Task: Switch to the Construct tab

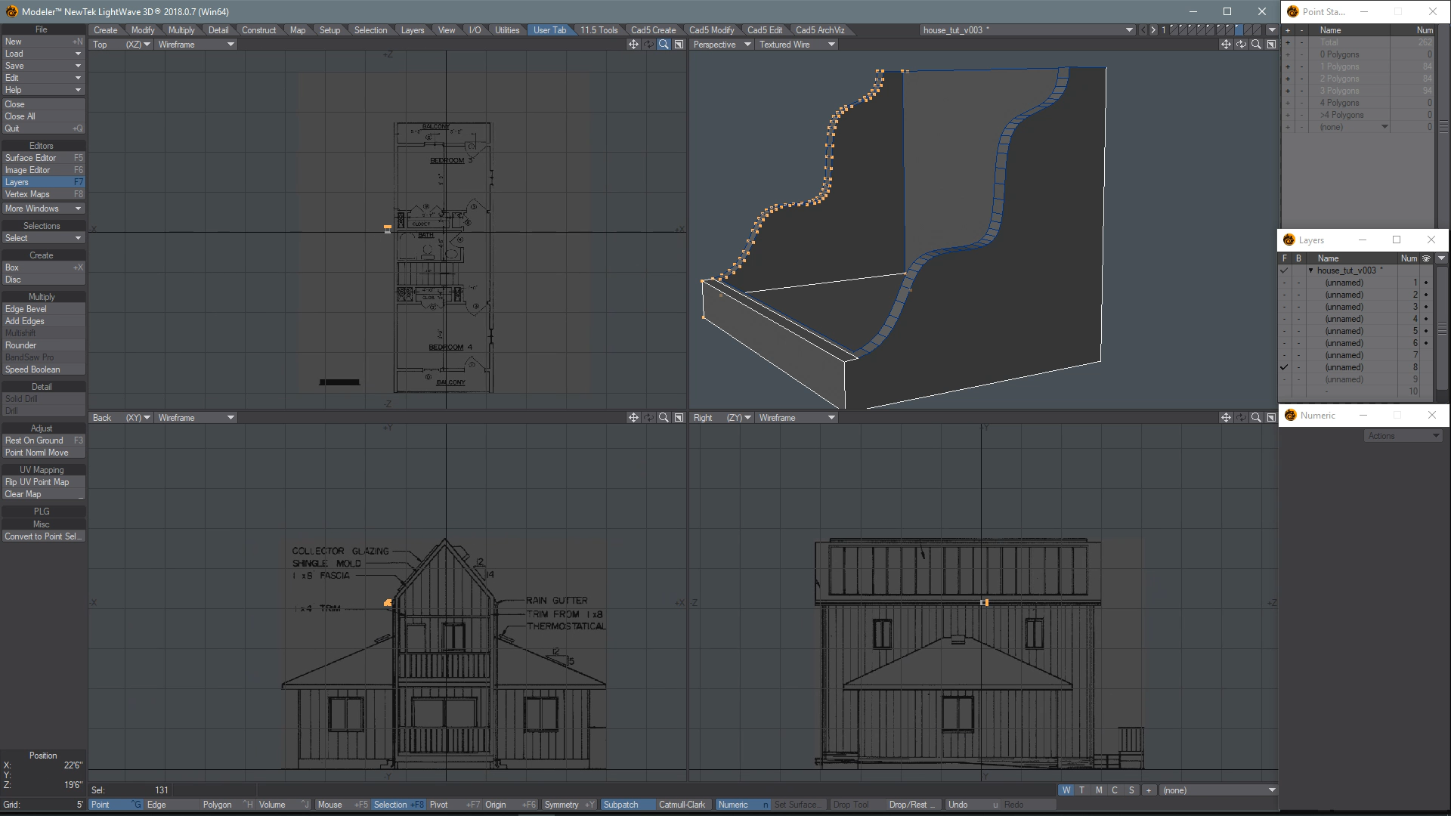Action: (x=258, y=30)
